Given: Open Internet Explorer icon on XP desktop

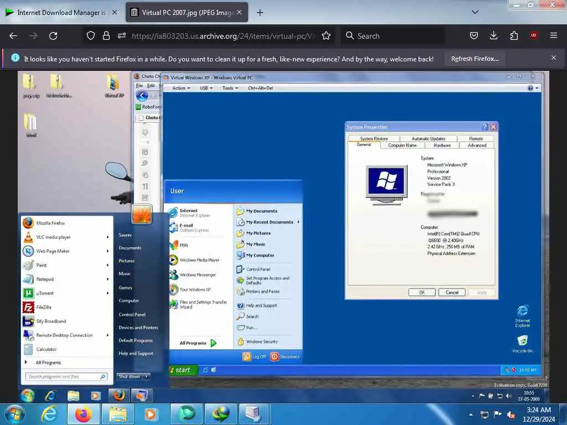Looking at the screenshot, I should coord(523,316).
